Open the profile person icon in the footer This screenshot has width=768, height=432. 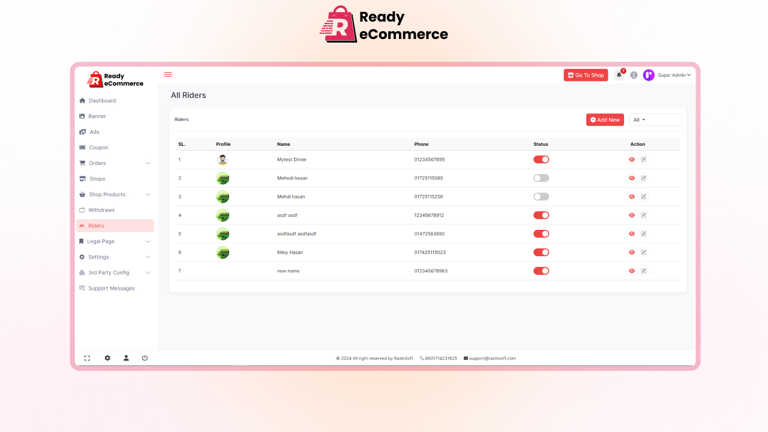pyautogui.click(x=125, y=358)
